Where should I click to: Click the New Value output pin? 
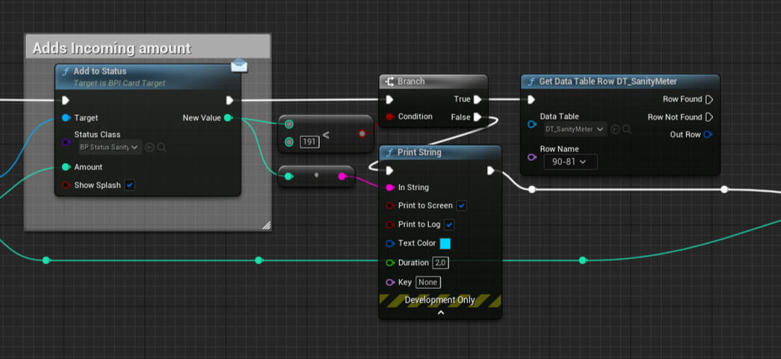click(x=228, y=118)
